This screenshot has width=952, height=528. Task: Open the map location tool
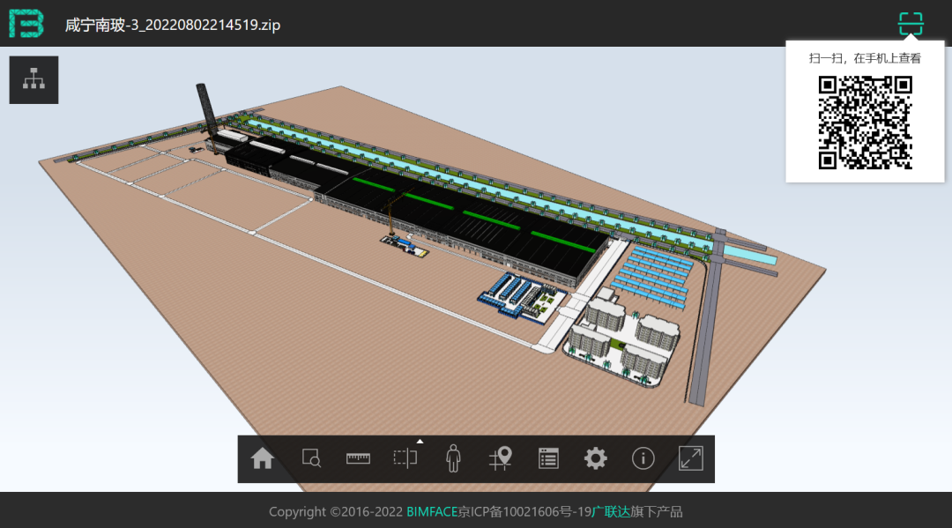point(500,458)
